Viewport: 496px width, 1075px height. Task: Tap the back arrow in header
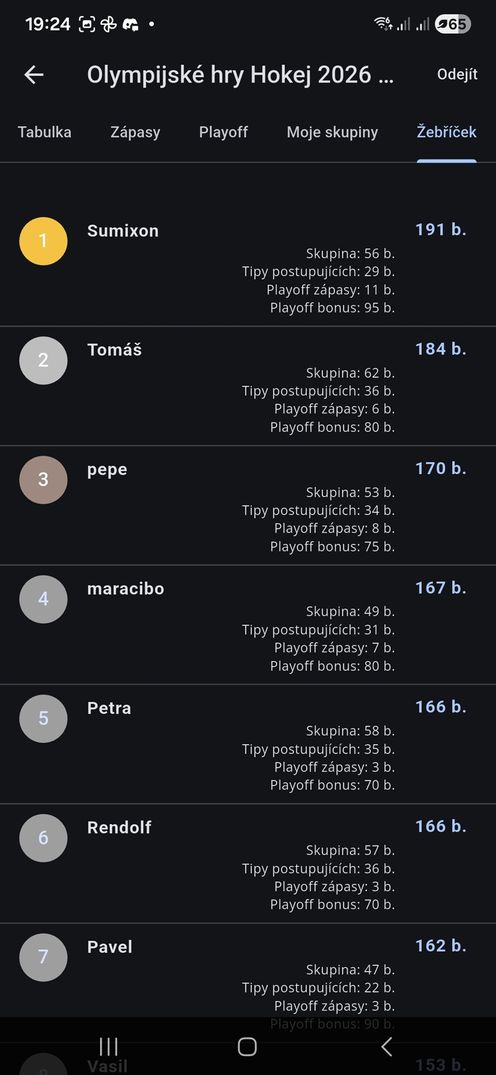[34, 75]
